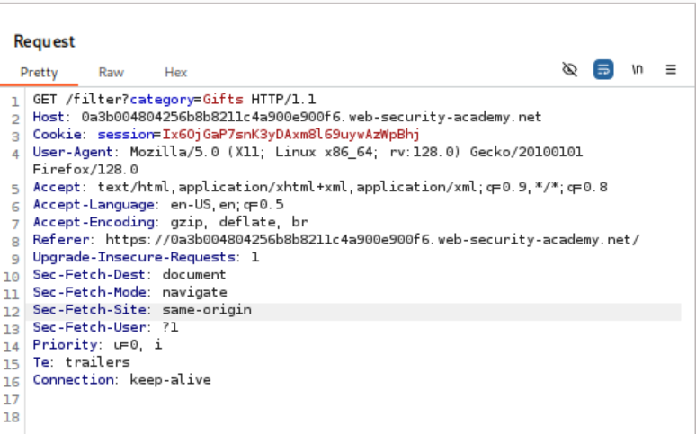Click the Te trailers header line
This screenshot has height=434, width=696.
point(81,362)
